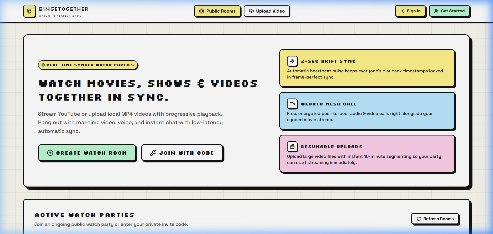
Task: Click the 'Join an ongoing public watch party' text
Action: click(111, 224)
